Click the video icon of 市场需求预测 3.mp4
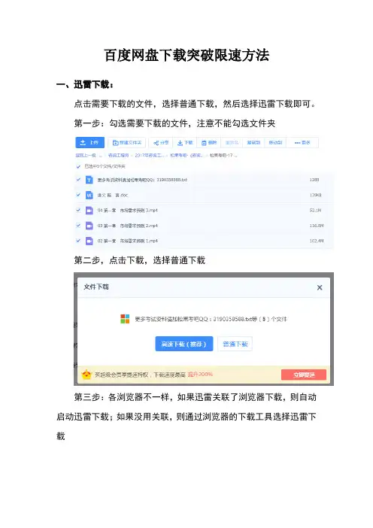 (x=89, y=211)
